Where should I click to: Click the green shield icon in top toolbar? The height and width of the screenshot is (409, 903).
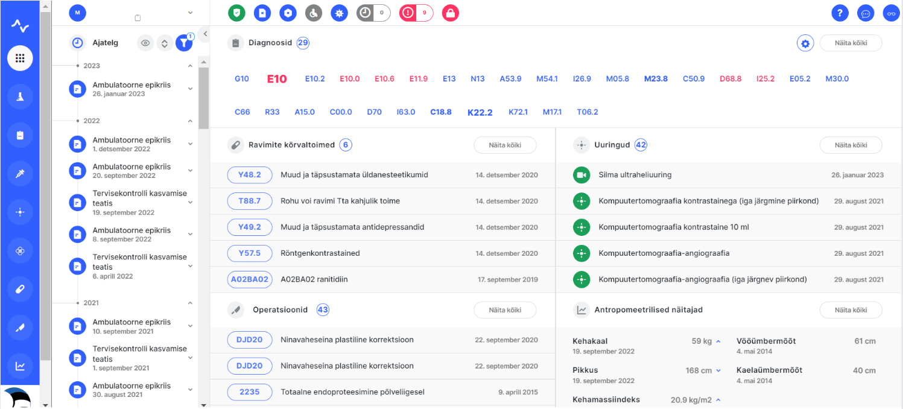[x=236, y=13]
